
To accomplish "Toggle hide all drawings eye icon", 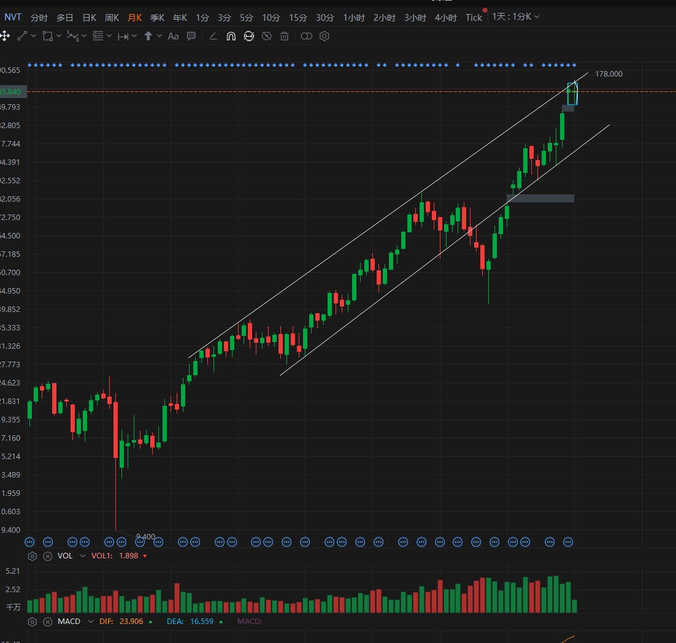I will 266,36.
